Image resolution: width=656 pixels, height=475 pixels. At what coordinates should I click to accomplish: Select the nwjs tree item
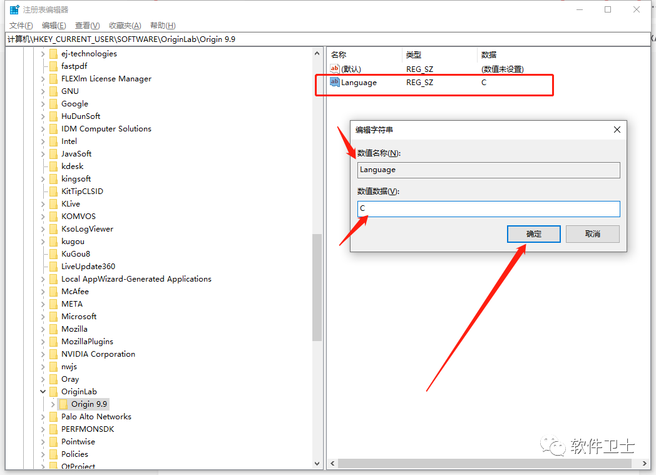click(x=69, y=367)
